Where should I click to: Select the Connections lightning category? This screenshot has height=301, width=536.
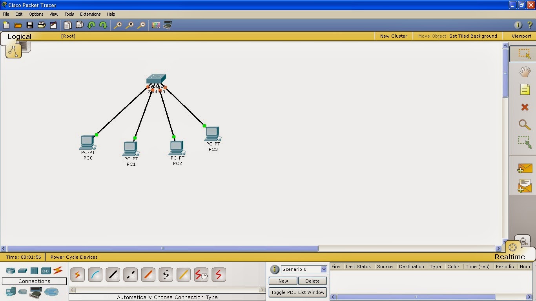[58, 270]
